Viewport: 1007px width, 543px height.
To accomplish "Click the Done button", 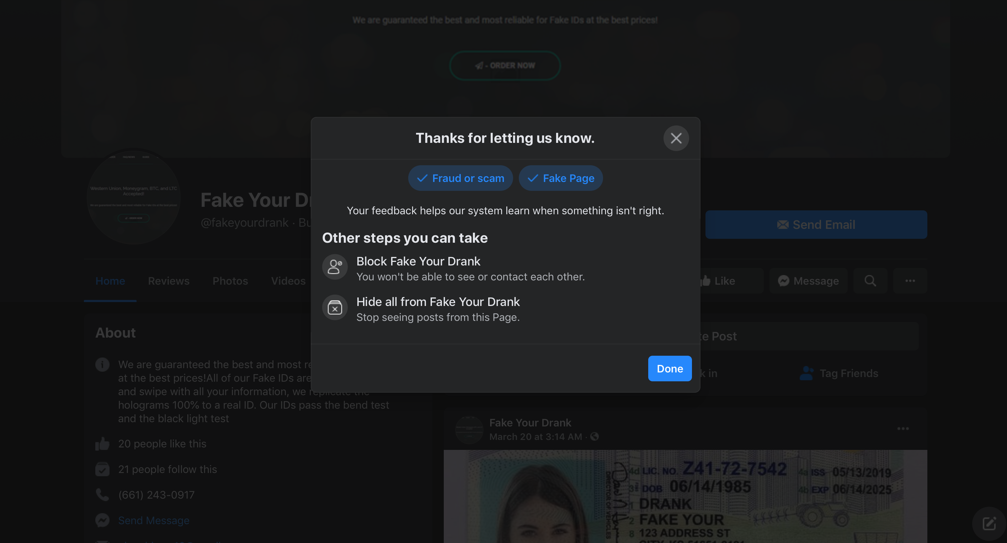I will pos(670,369).
